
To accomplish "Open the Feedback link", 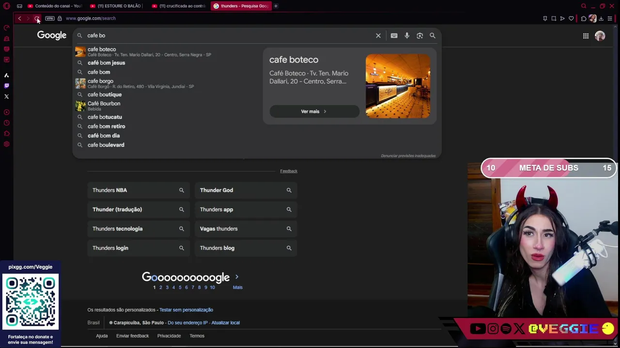I will (x=289, y=171).
